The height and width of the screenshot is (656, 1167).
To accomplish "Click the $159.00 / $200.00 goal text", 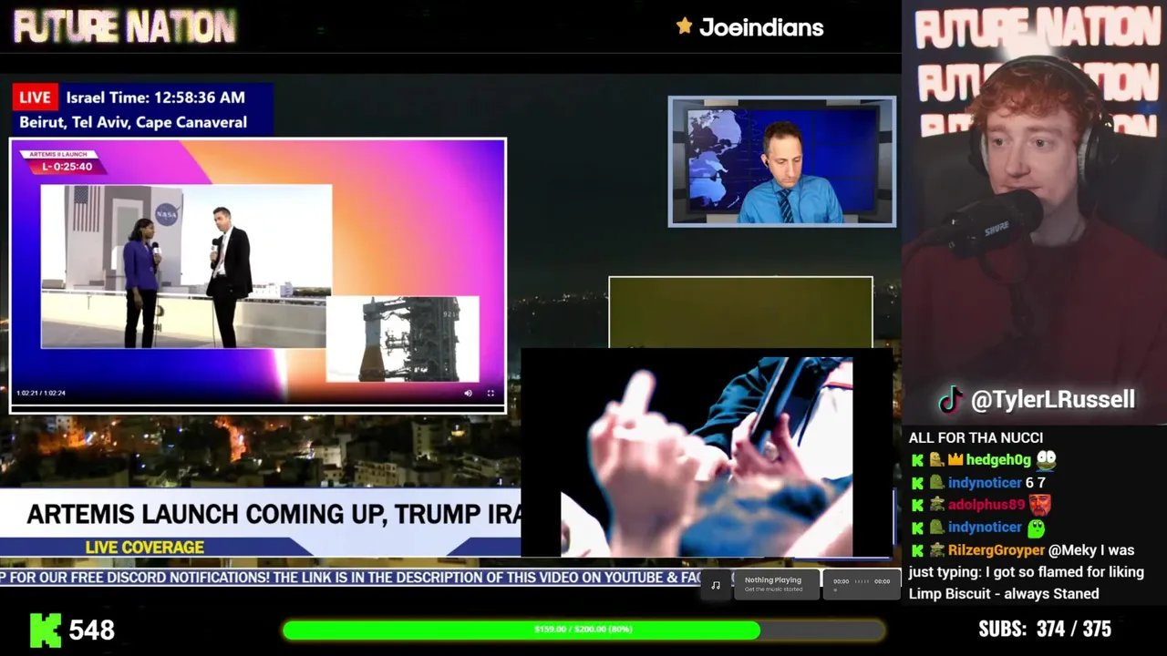I will [583, 630].
